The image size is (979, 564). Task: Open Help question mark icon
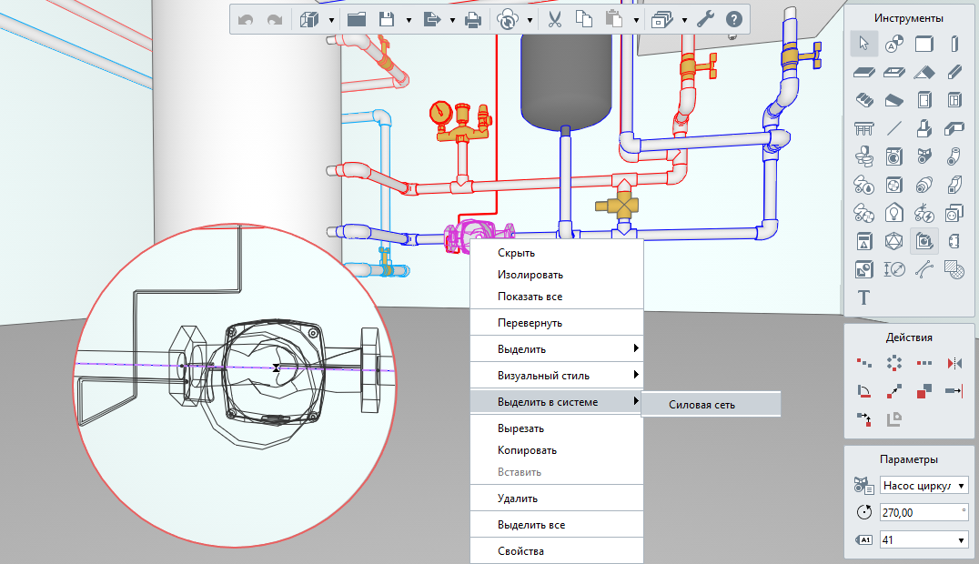(x=734, y=20)
